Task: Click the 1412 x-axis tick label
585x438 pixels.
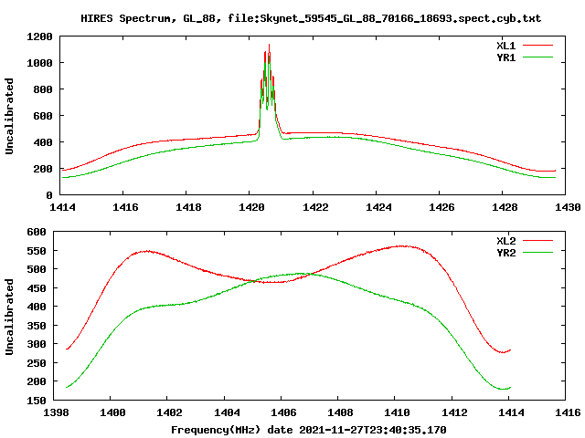Action: pyautogui.click(x=454, y=412)
